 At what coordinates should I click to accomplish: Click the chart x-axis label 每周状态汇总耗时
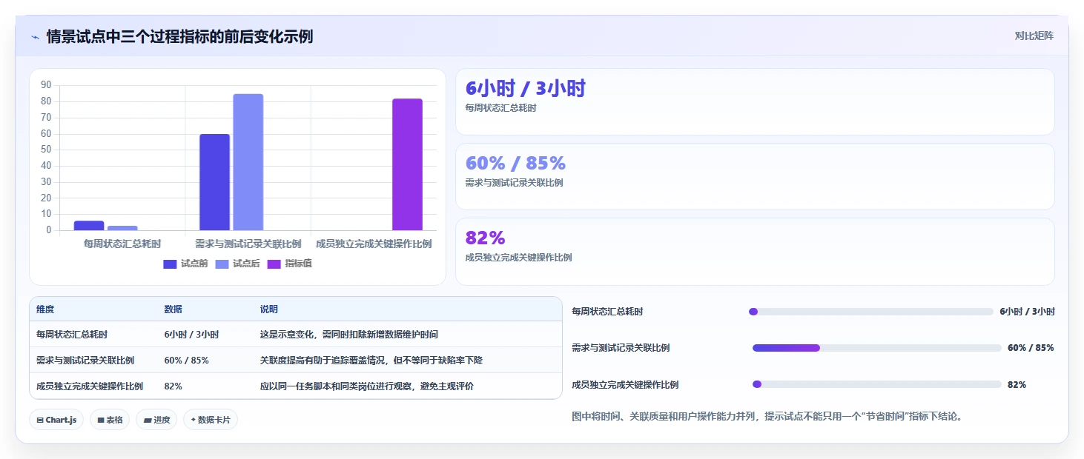coord(122,244)
